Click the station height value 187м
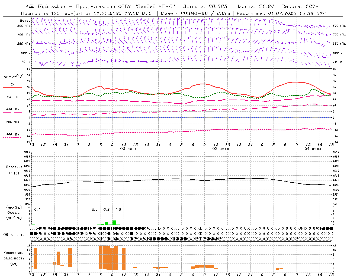 click(311, 6)
